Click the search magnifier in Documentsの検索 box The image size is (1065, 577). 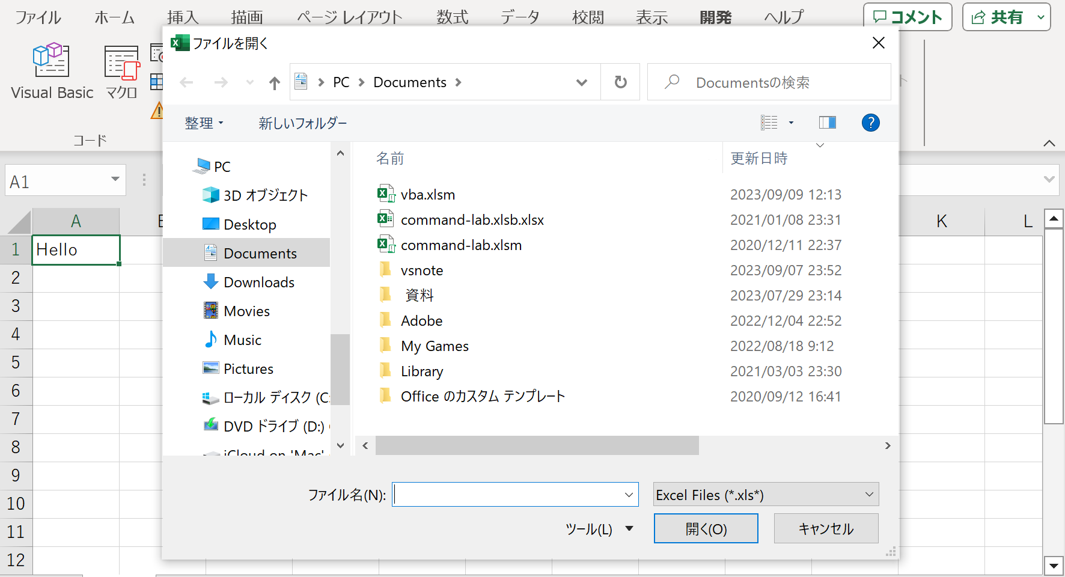(672, 82)
